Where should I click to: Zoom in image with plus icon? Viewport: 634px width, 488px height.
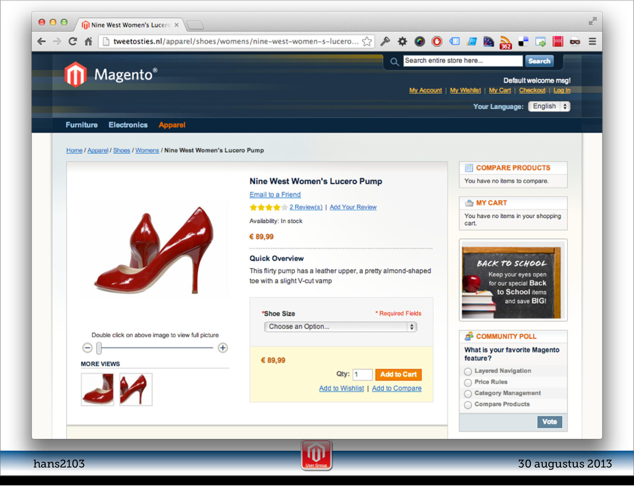(x=223, y=348)
